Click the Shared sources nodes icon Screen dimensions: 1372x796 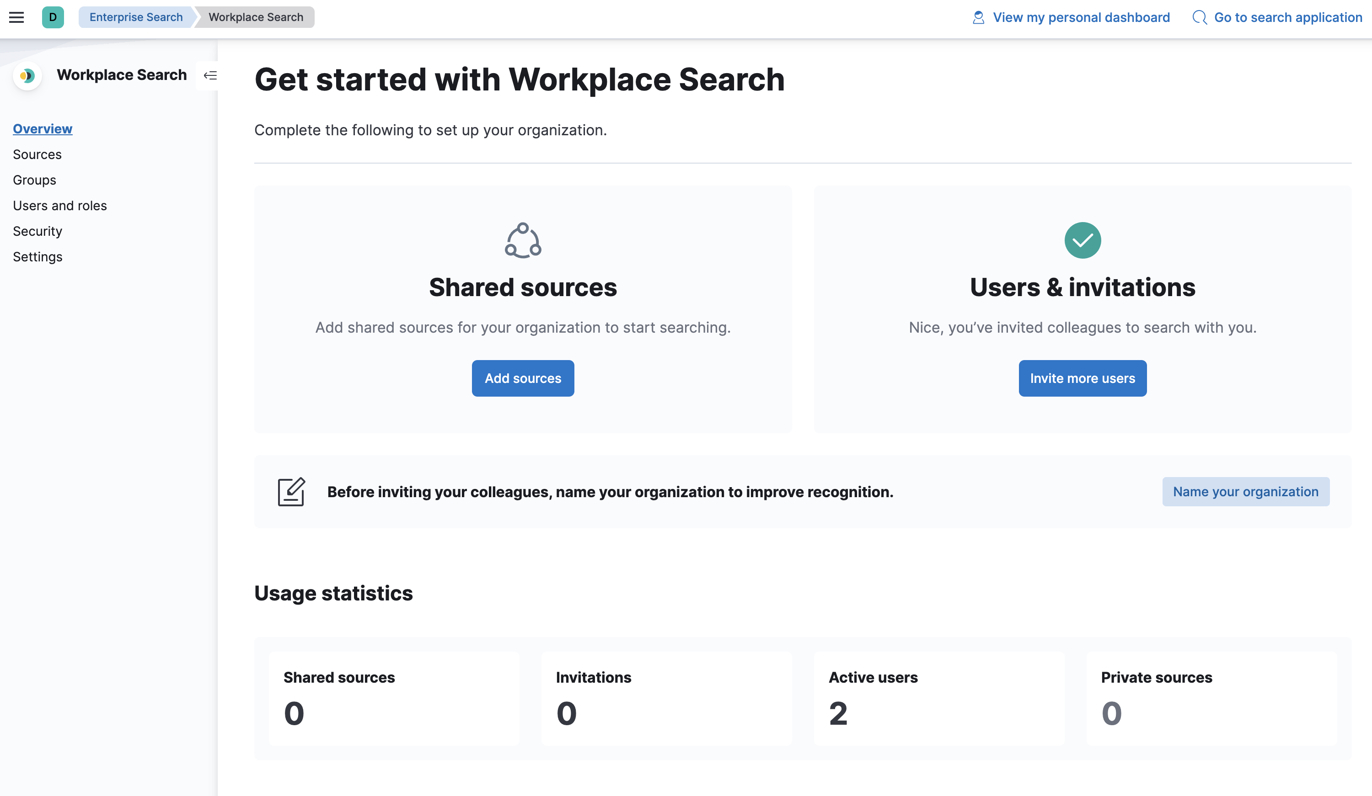(523, 240)
